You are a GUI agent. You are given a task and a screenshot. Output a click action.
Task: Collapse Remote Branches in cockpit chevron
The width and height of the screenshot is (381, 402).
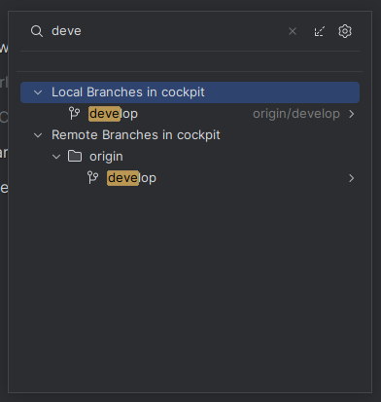[x=38, y=135]
